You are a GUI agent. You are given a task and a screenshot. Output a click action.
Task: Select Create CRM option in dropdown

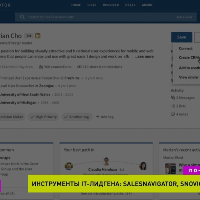pyautogui.click(x=189, y=57)
